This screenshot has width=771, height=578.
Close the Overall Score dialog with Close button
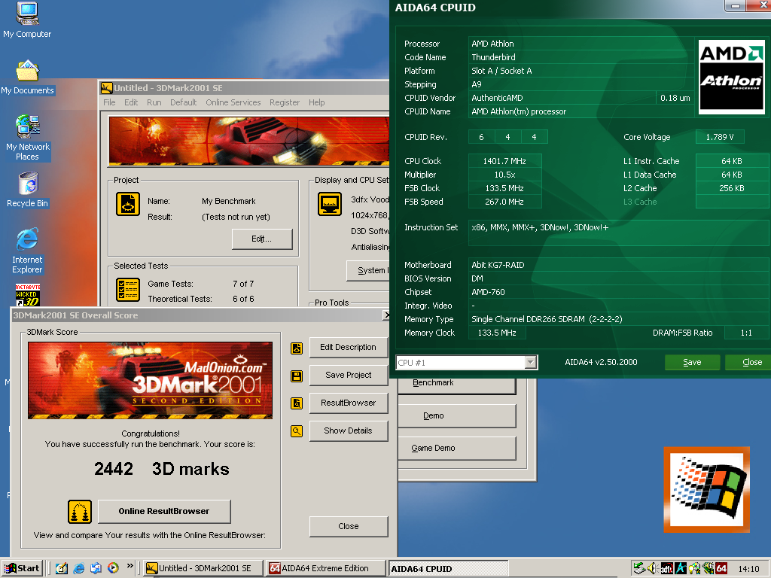click(348, 526)
